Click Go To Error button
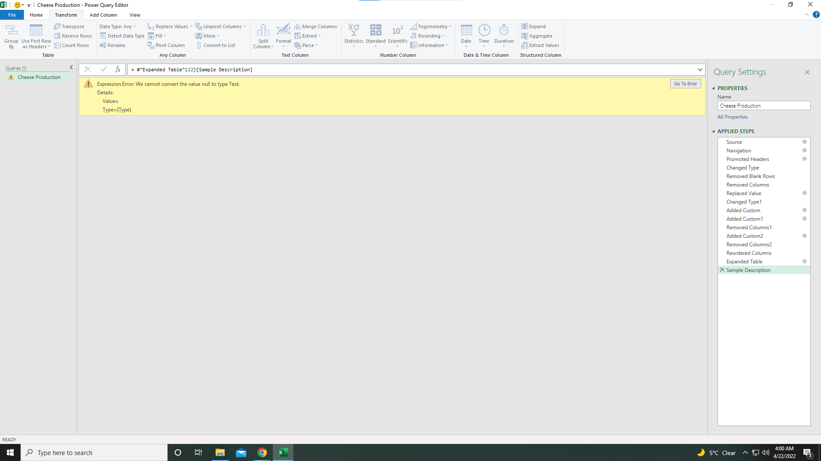Image resolution: width=821 pixels, height=461 pixels. (x=686, y=84)
